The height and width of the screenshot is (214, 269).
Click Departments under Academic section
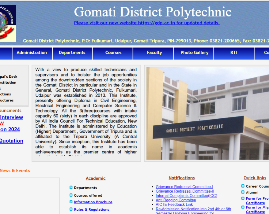(85, 188)
